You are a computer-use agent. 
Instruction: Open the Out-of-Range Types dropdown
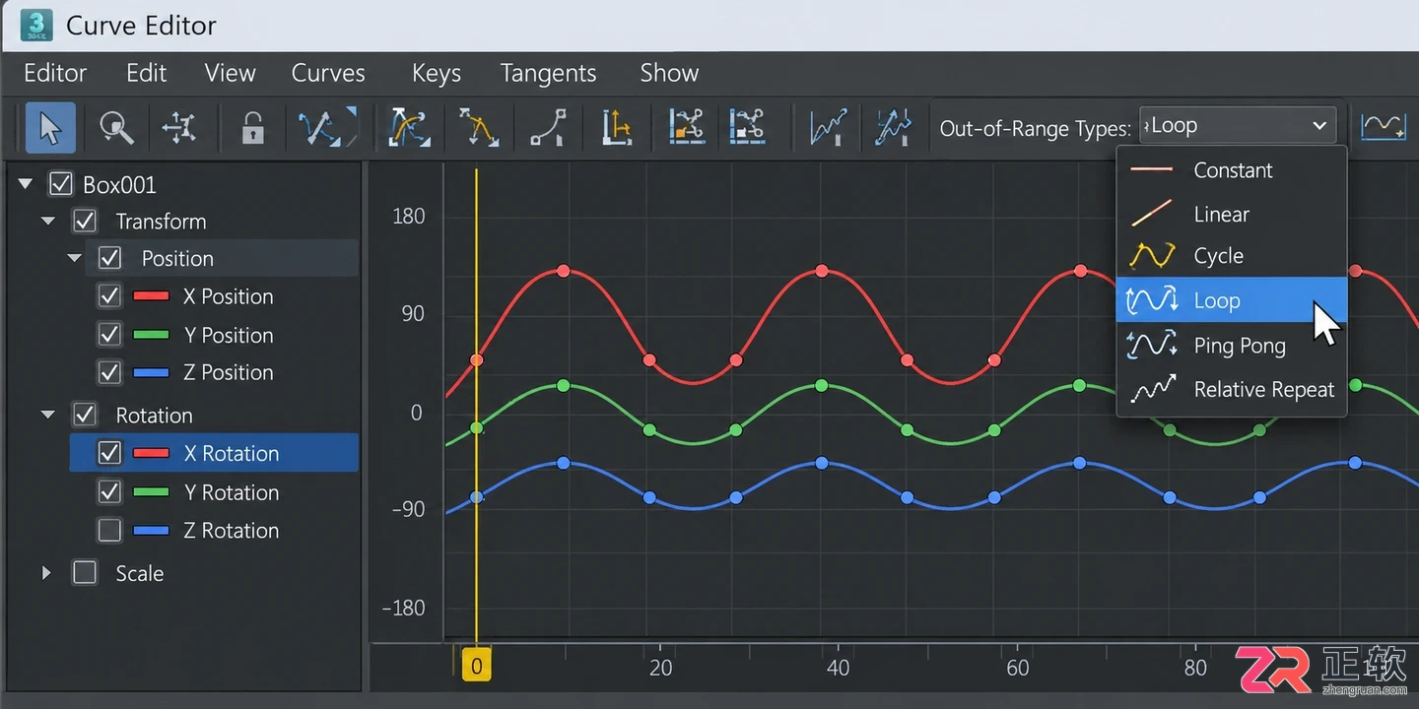[1238, 126]
